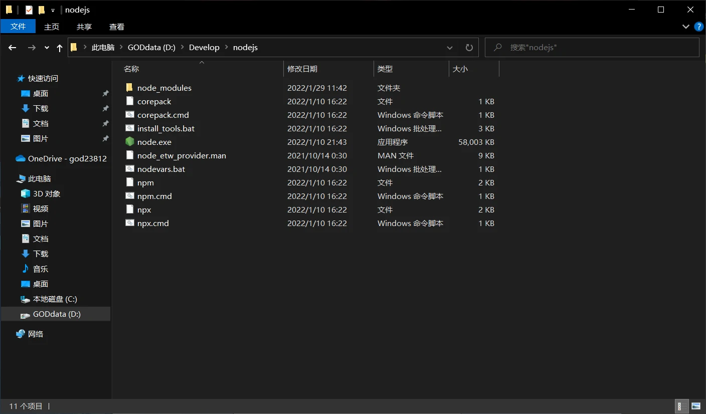
Task: Select the npx file name
Action: [x=144, y=210]
